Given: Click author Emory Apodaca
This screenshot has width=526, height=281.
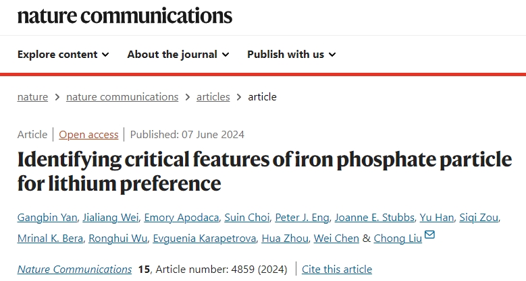Looking at the screenshot, I should (182, 218).
